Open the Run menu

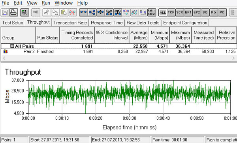tap(46, 3)
